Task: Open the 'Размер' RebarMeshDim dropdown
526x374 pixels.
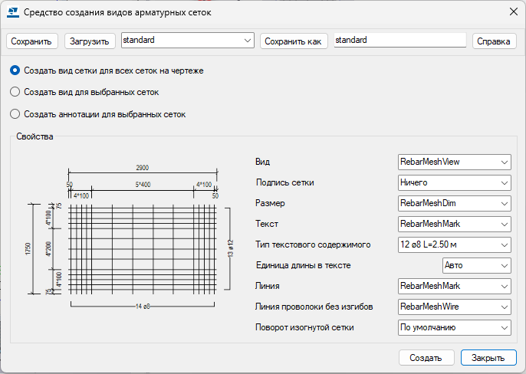Action: [x=454, y=203]
